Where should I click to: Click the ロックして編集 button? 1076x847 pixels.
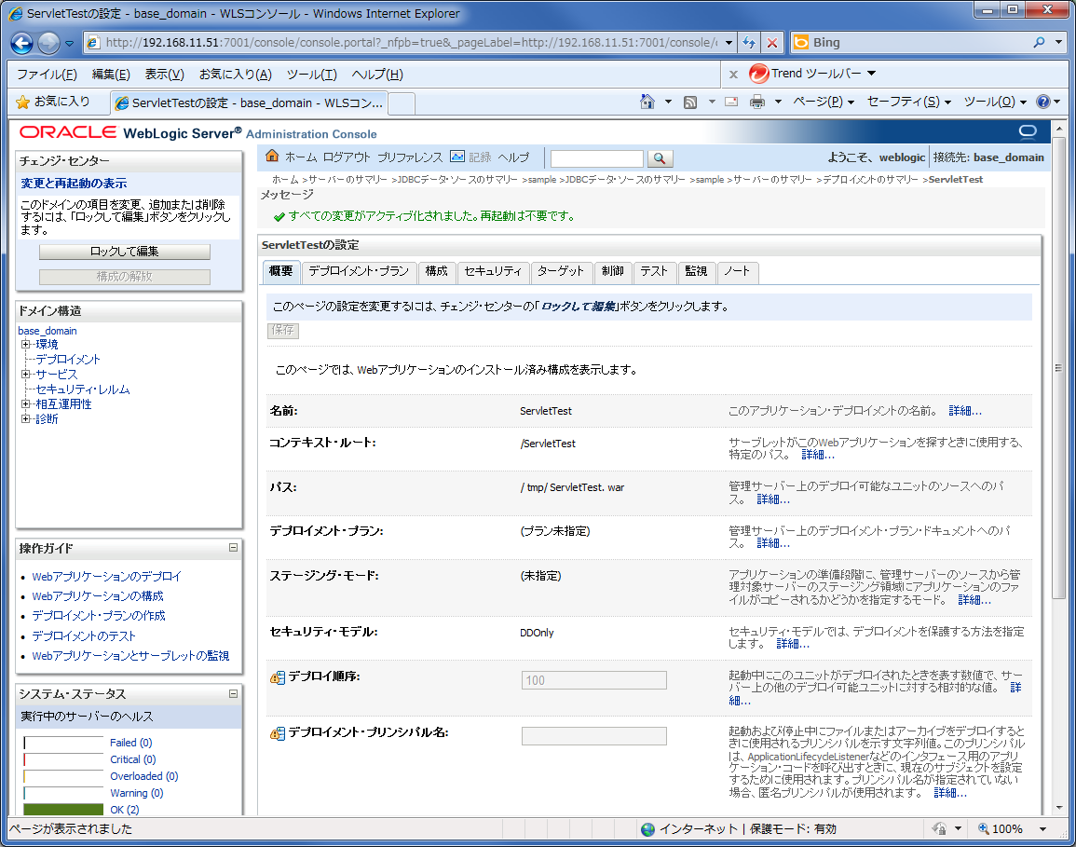pos(124,252)
